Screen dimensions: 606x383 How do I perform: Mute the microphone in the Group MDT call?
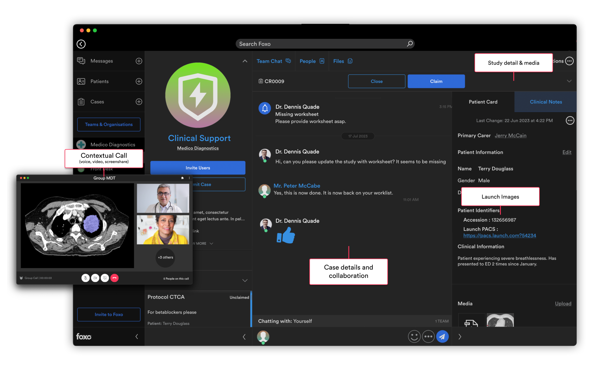point(85,278)
